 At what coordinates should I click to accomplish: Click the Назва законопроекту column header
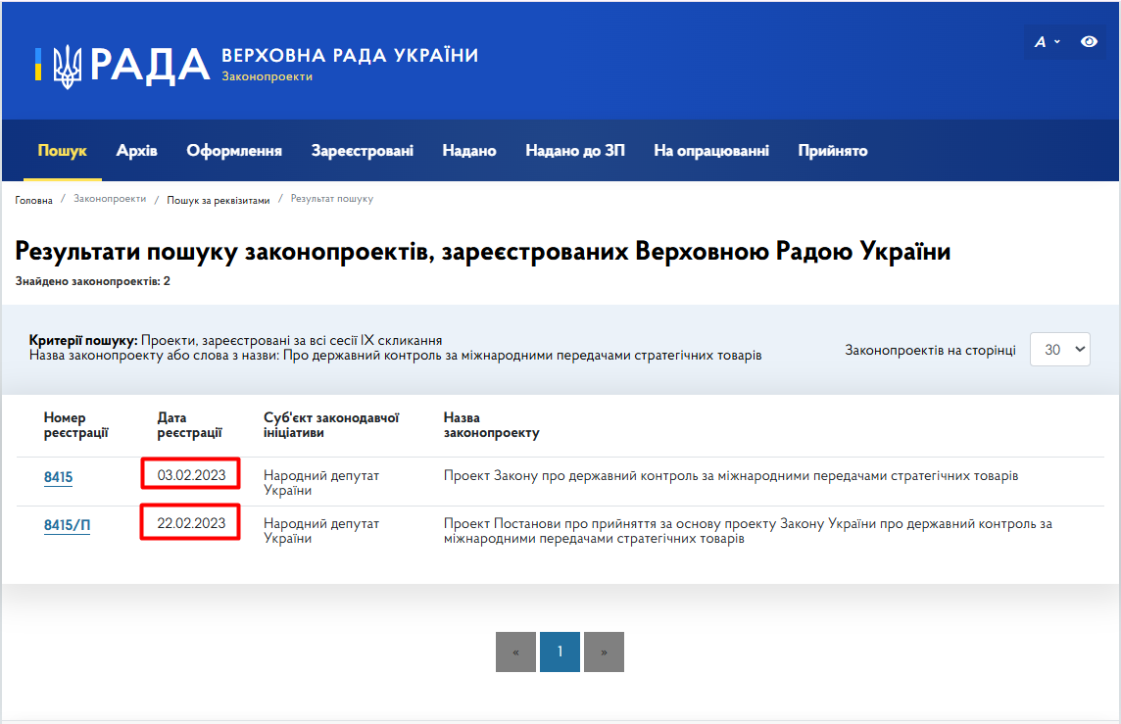pos(491,424)
